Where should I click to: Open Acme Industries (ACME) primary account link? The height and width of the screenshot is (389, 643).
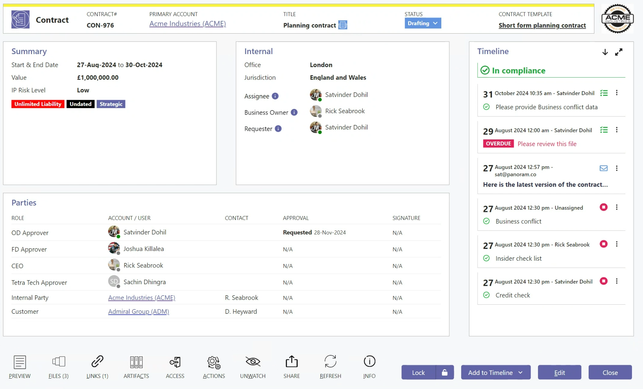[188, 24]
